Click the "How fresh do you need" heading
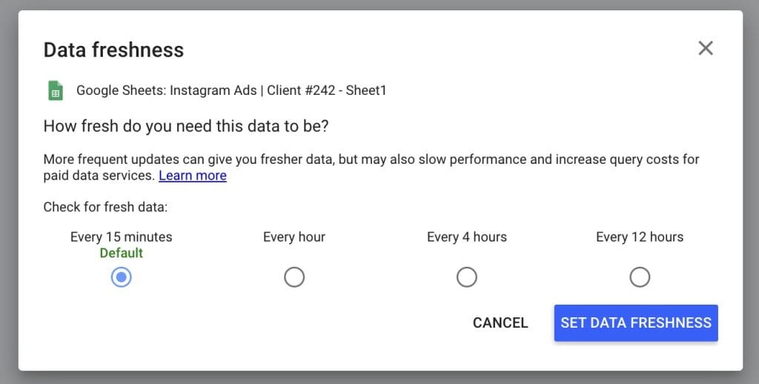The height and width of the screenshot is (384, 759). click(186, 126)
